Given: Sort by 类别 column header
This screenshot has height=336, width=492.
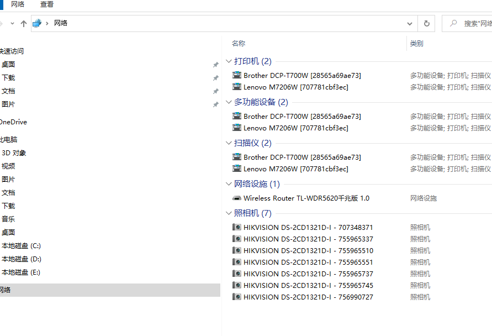Looking at the screenshot, I should pos(417,44).
